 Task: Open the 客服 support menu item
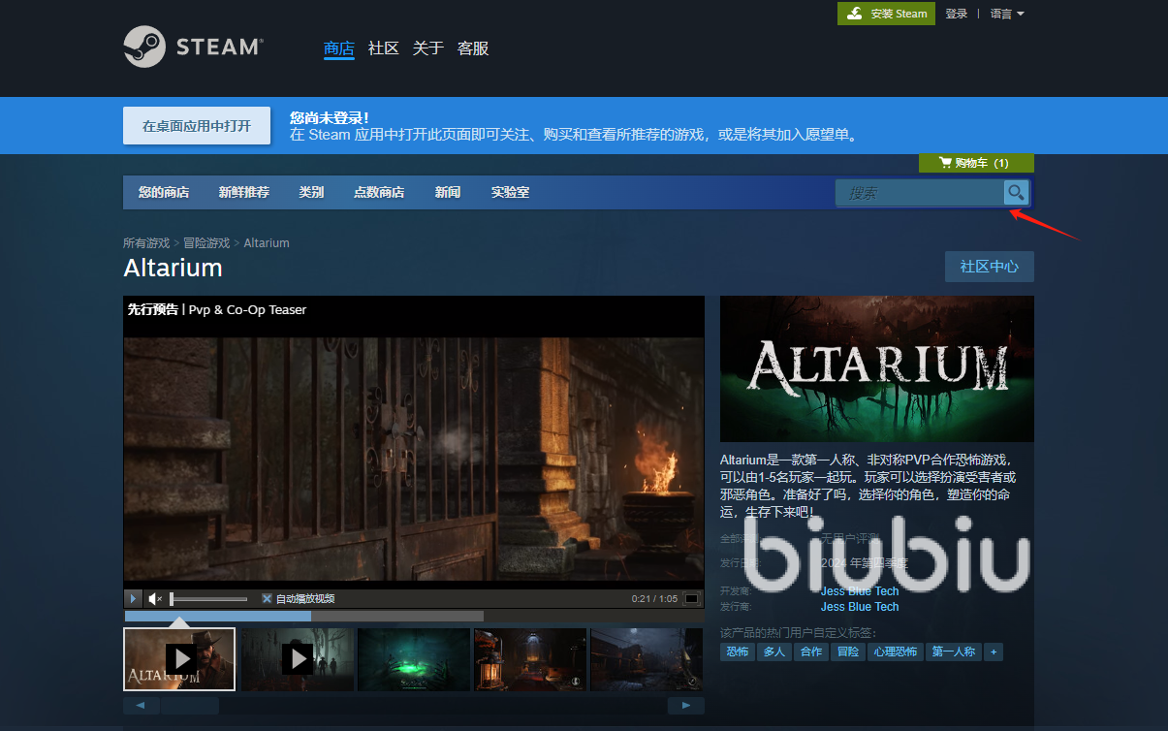473,48
